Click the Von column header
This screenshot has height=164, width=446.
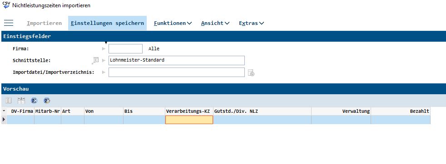coord(104,111)
